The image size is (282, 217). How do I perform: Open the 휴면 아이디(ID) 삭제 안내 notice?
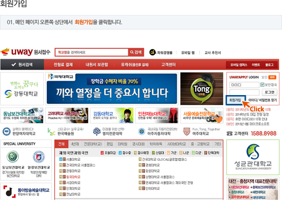251,119
